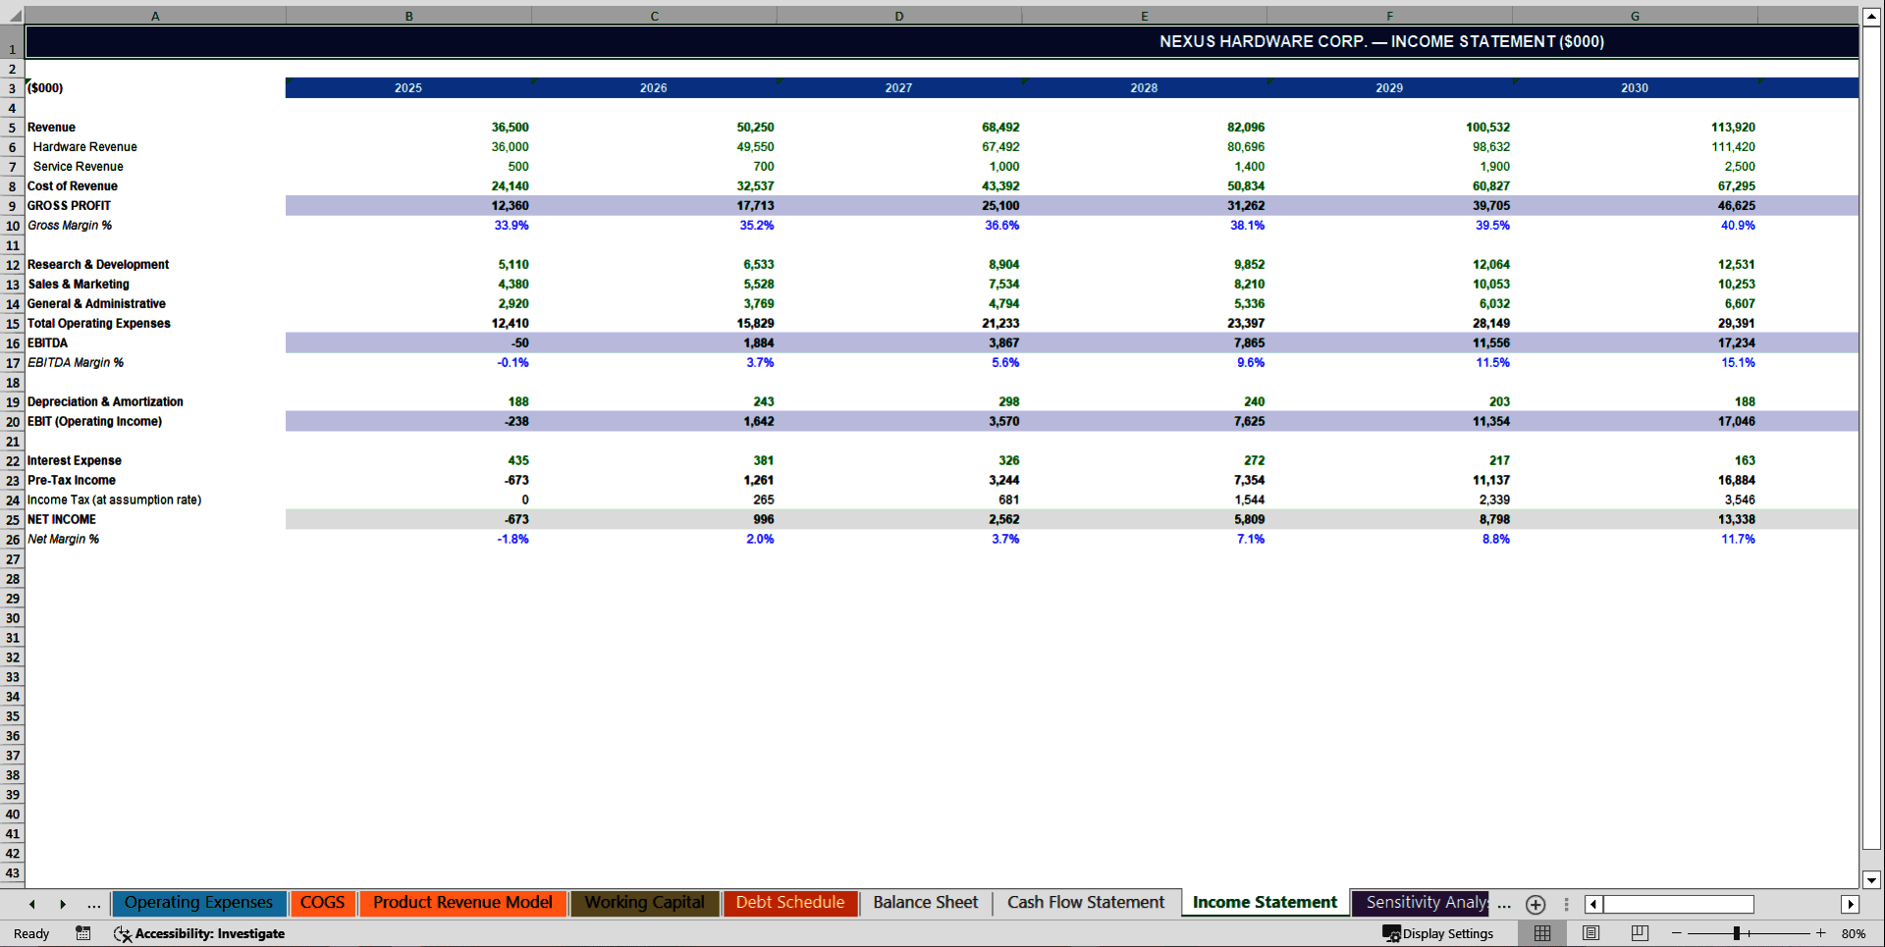This screenshot has height=947, width=1885.
Task: Open the filter dropdown on the 2030 header
Action: [x=1762, y=82]
